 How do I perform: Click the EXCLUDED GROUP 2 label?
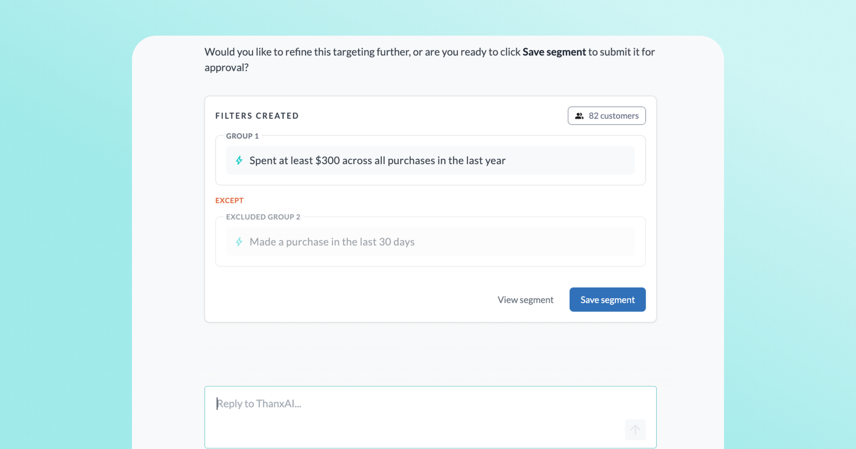(263, 217)
